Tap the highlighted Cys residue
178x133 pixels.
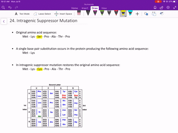point(40,69)
